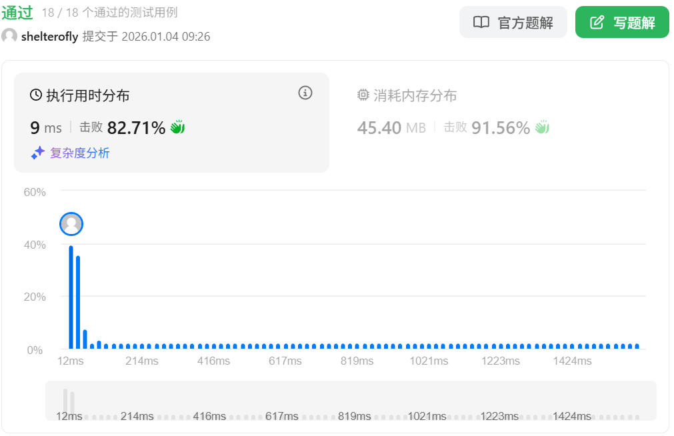Screen dimensions: 674x436
Task: Select the 执行用时分布 tab heading
Action: (87, 95)
